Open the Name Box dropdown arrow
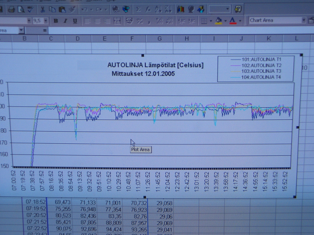314x235 pixels. click(21, 31)
